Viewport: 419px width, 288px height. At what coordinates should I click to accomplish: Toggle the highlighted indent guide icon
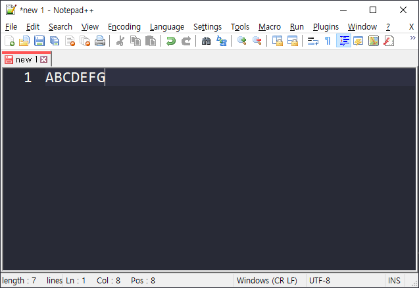[343, 41]
